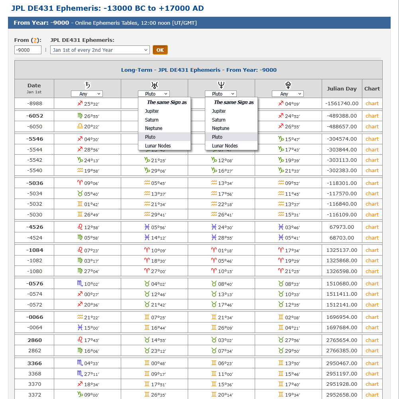Click the From year input field
The width and height of the screenshot is (399, 399).
tap(28, 50)
